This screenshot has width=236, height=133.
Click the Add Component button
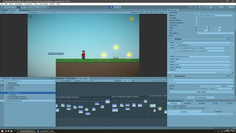click(x=201, y=98)
